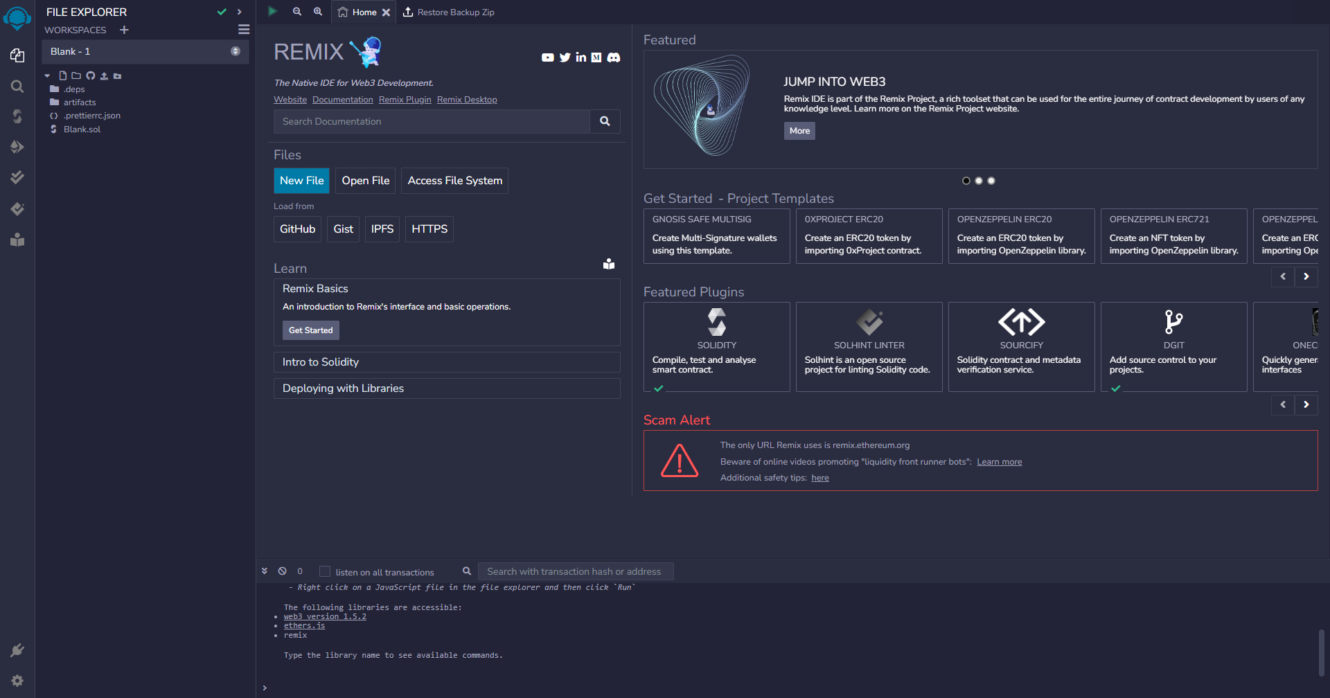Open Settings gear in sidebar

[x=17, y=681]
